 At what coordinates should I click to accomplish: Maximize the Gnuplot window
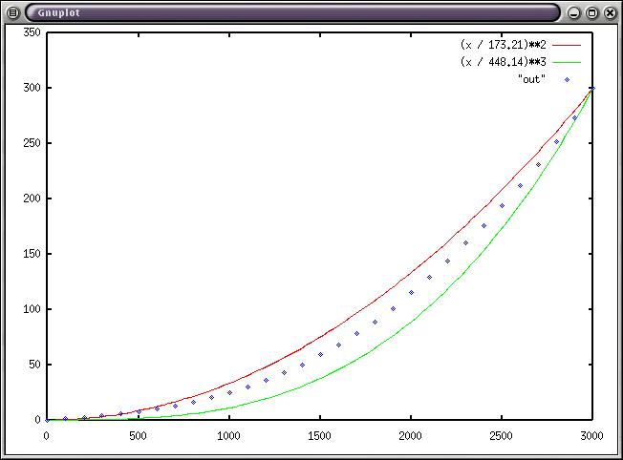pyautogui.click(x=591, y=13)
